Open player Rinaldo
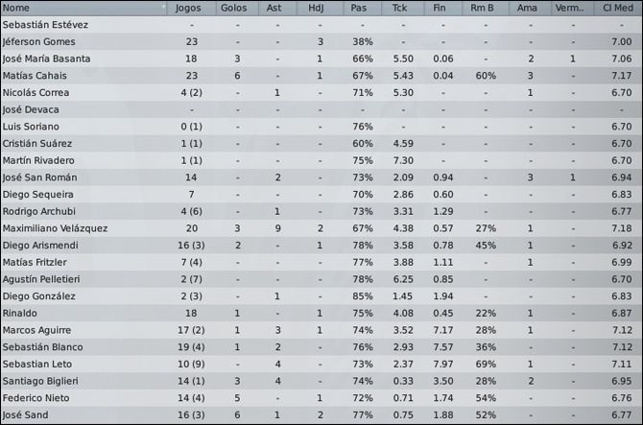 [19, 314]
